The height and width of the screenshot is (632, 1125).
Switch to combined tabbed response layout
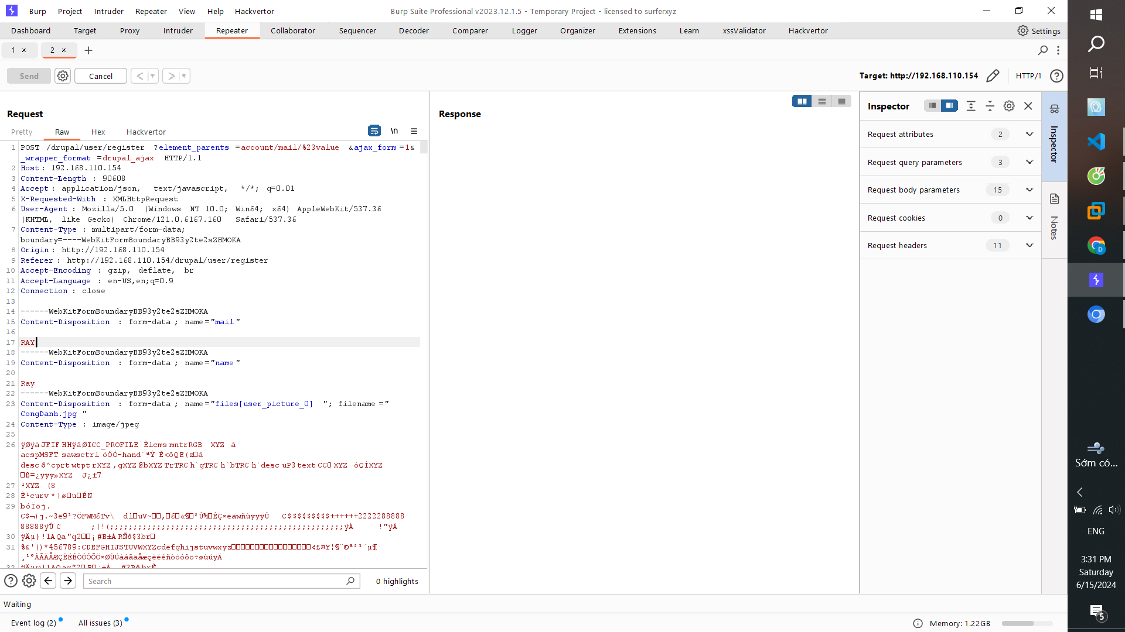(842, 101)
